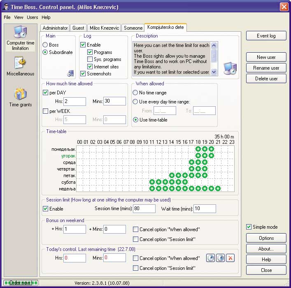Click понедељак 18 o'clock time-table cell
The width and height of the screenshot is (291, 288).
198,149
